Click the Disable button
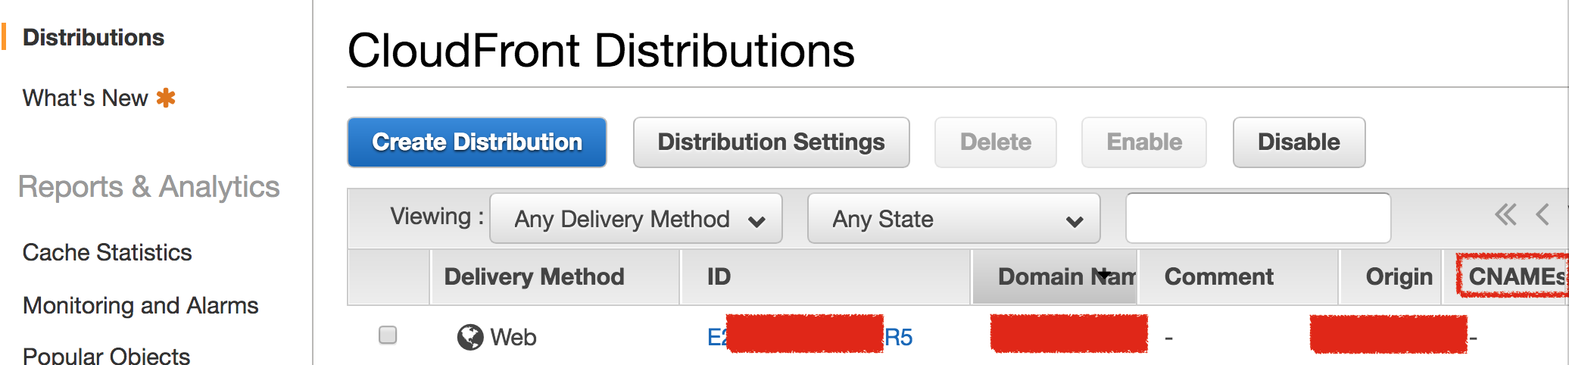Screen dimensions: 1569x365 [1299, 142]
